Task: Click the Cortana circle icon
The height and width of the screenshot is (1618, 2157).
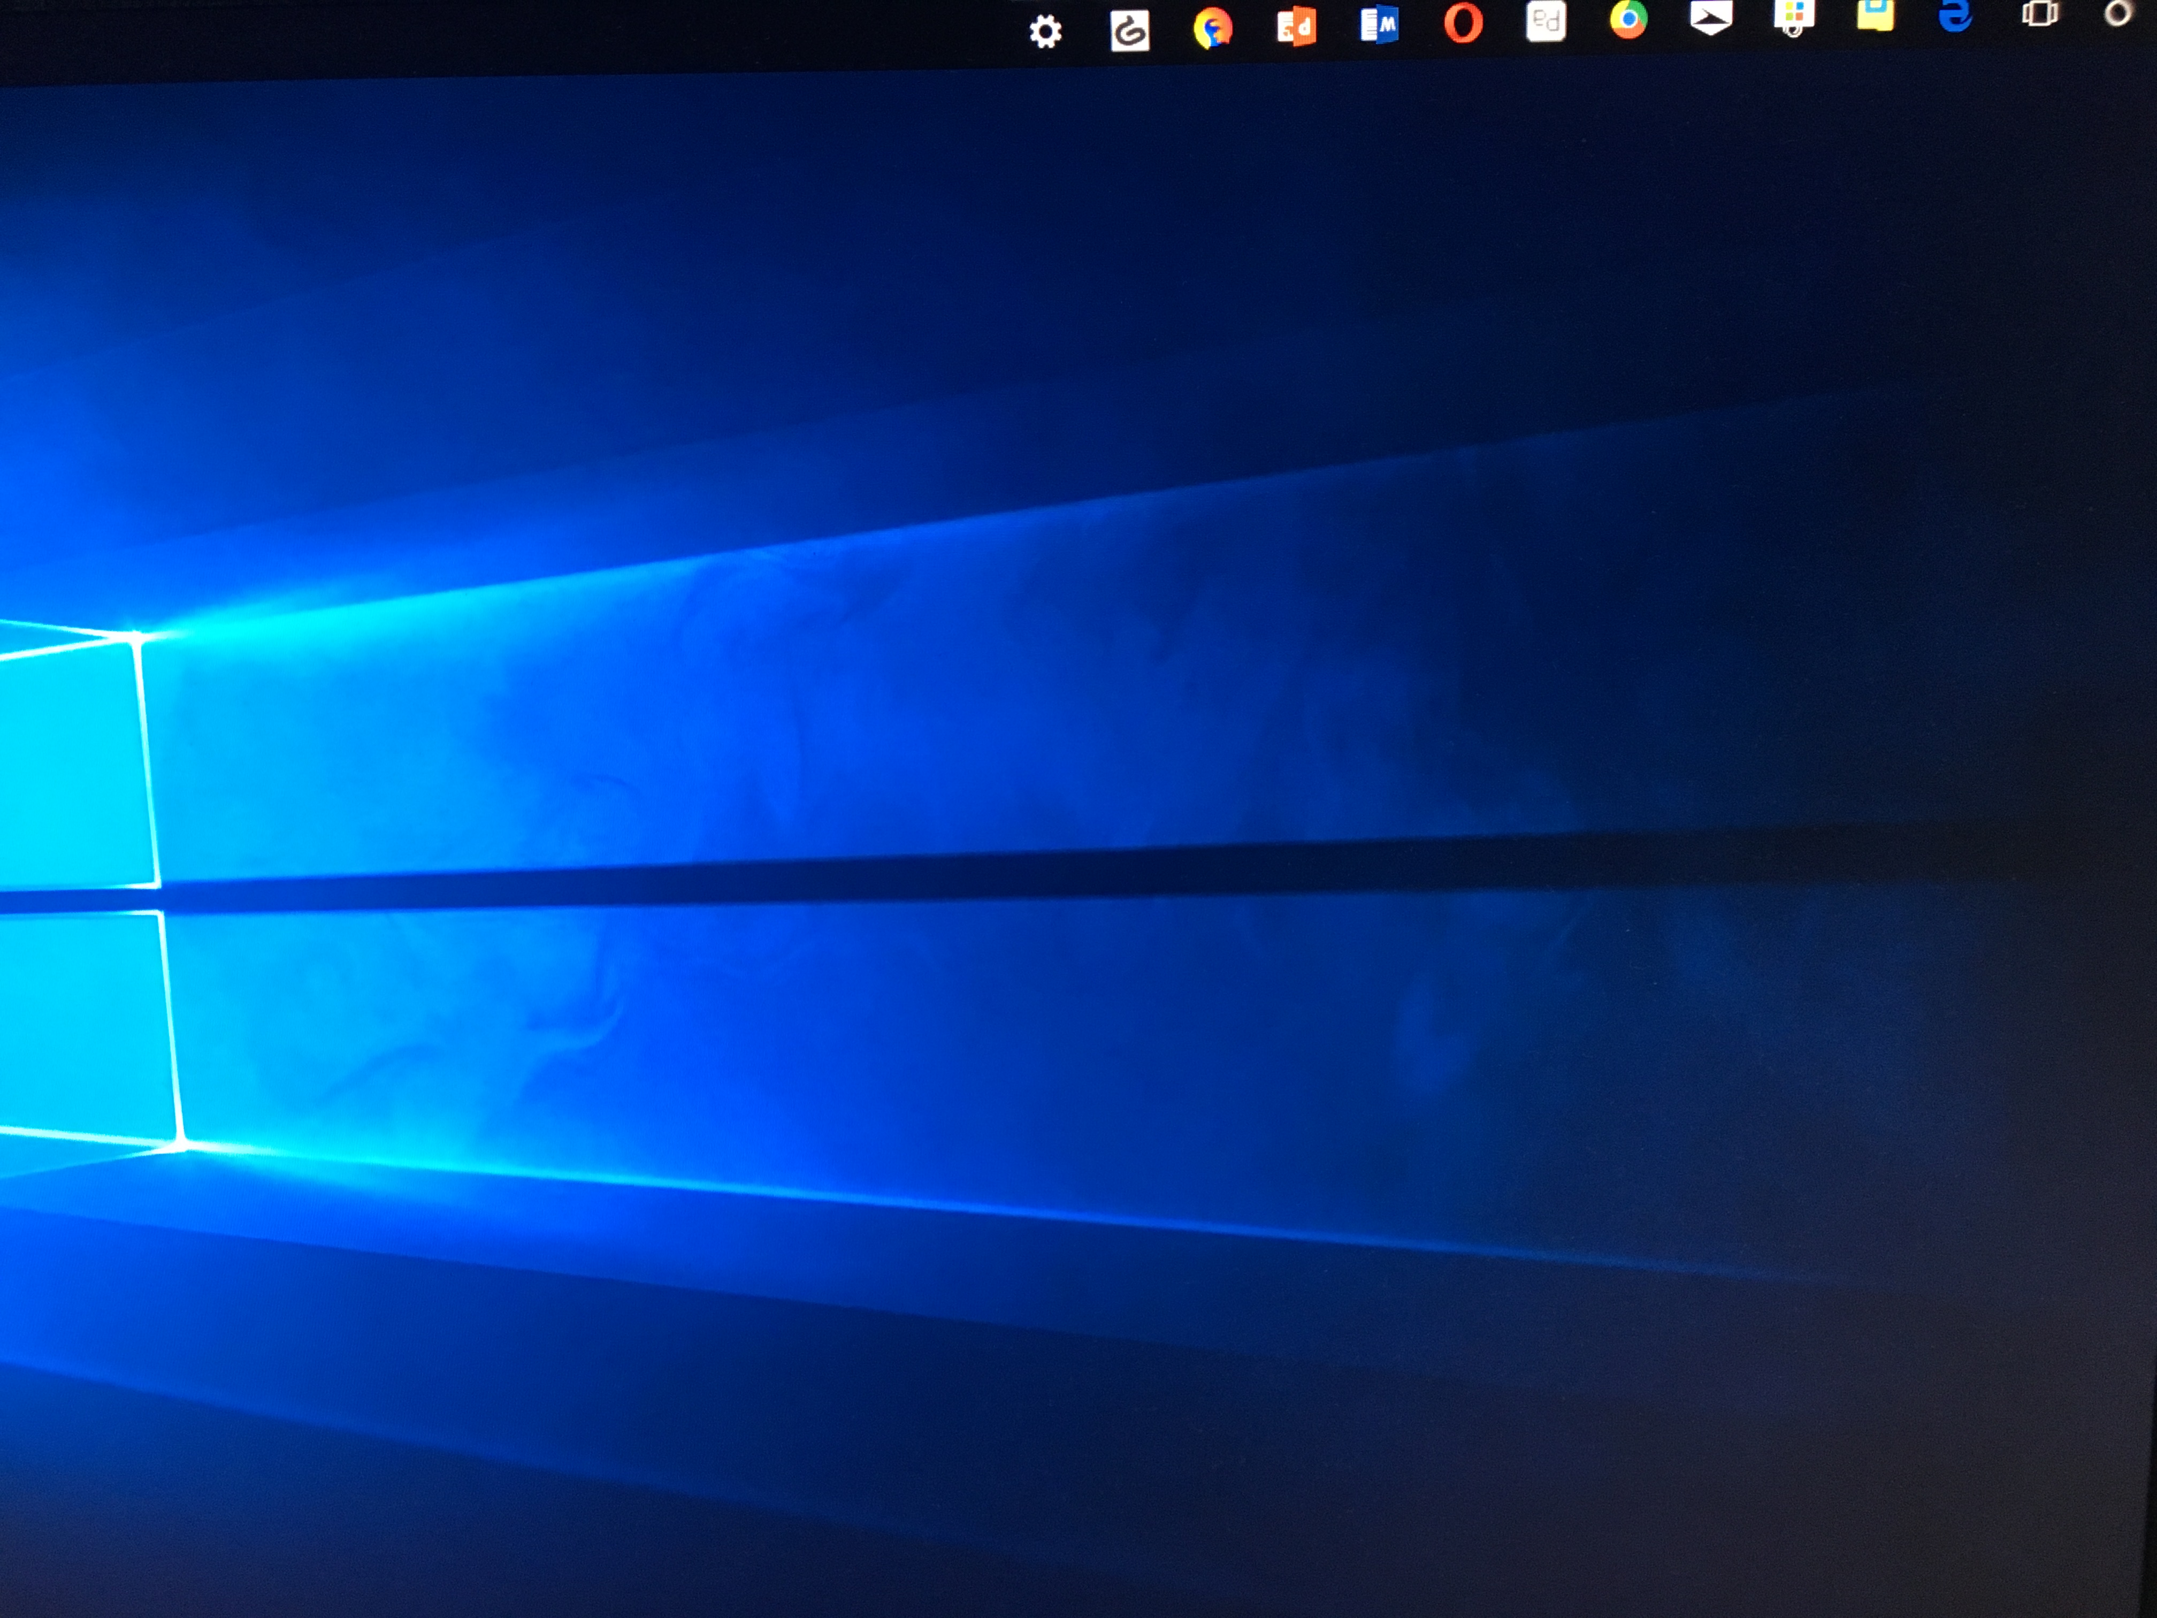Action: 2118,14
